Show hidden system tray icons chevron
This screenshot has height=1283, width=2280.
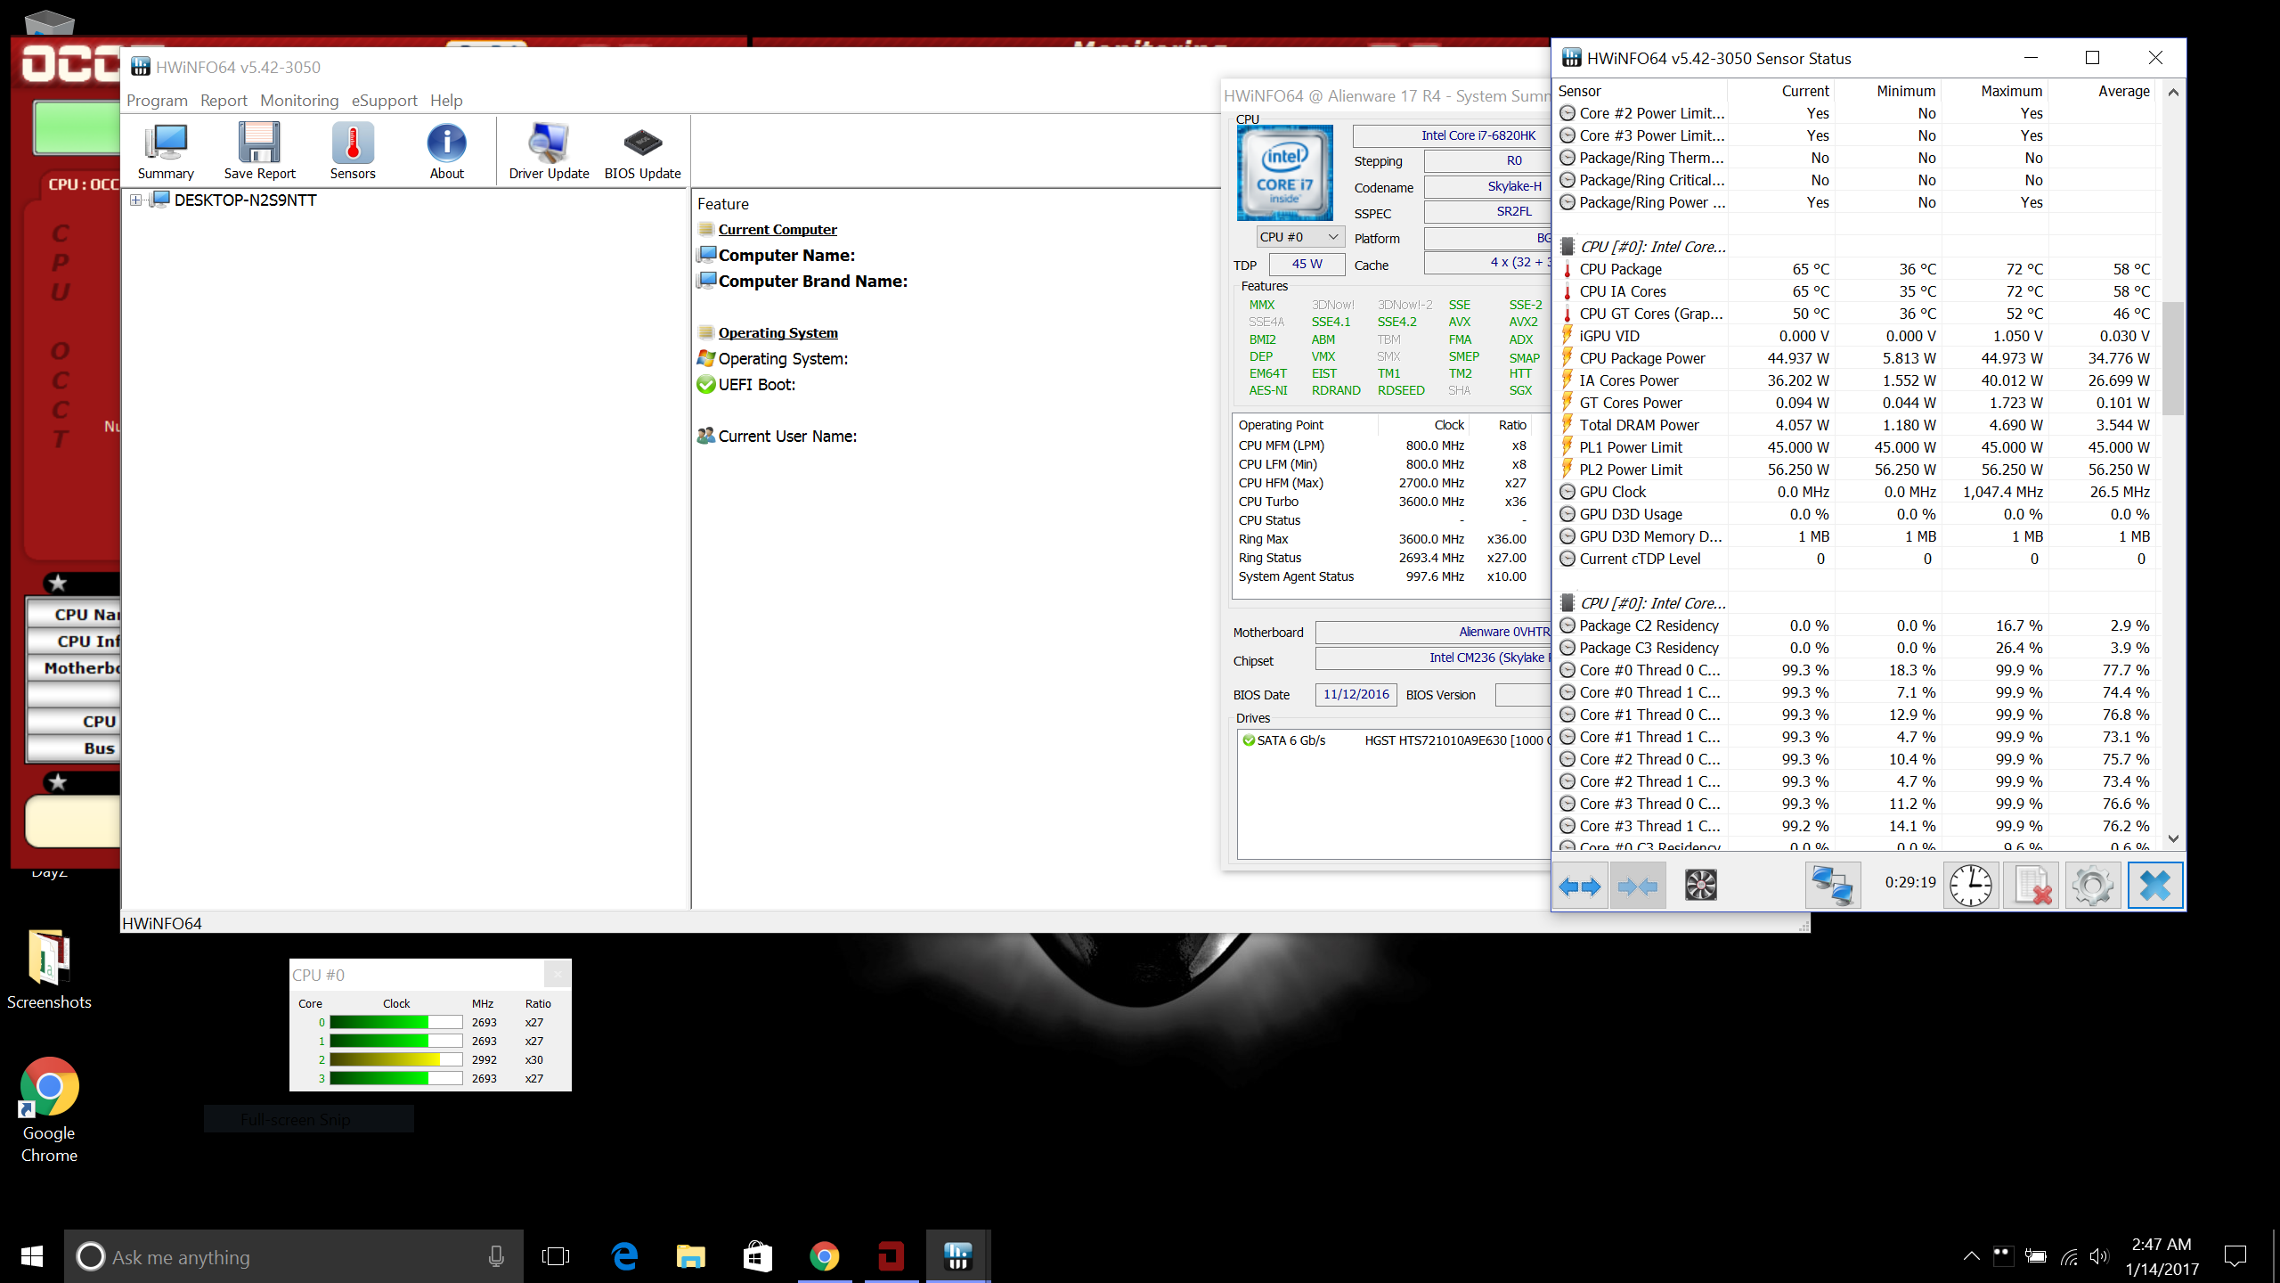coord(1971,1256)
